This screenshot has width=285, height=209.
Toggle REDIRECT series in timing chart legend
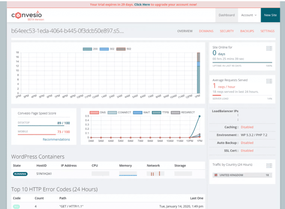click(176, 113)
